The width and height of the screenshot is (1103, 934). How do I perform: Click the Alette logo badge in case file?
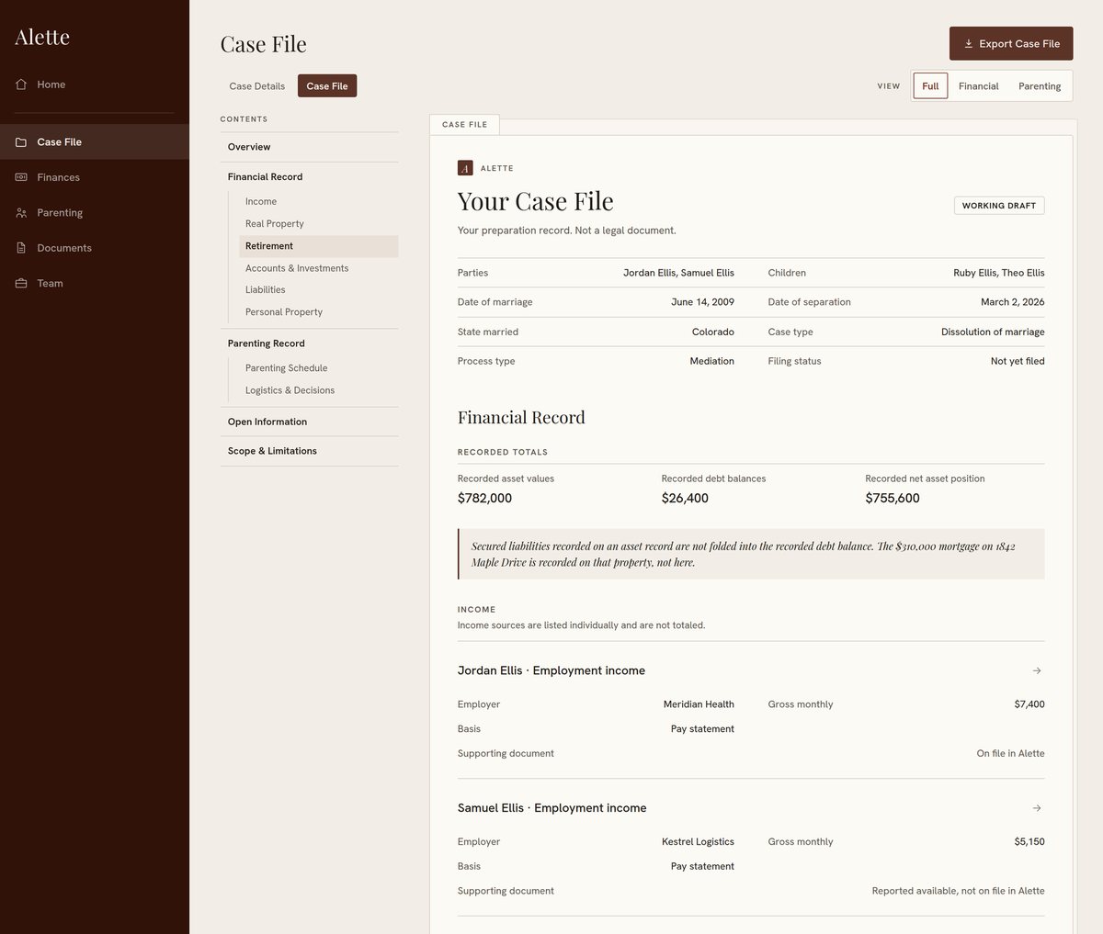(465, 168)
